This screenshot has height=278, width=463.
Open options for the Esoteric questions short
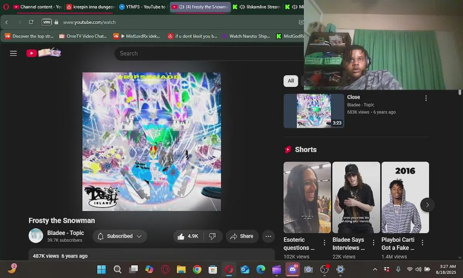pos(324,242)
